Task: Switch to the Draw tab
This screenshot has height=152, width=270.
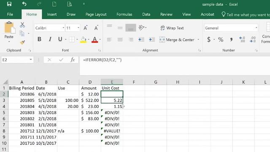Action: (x=71, y=14)
